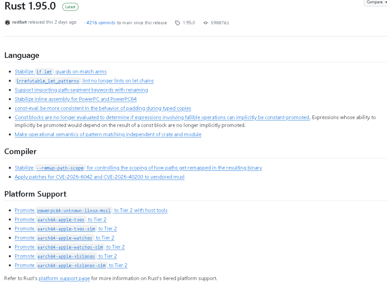Click the 'implicitly be promoted would depend' sentence
Screen dimensions: 387x283
130,125
